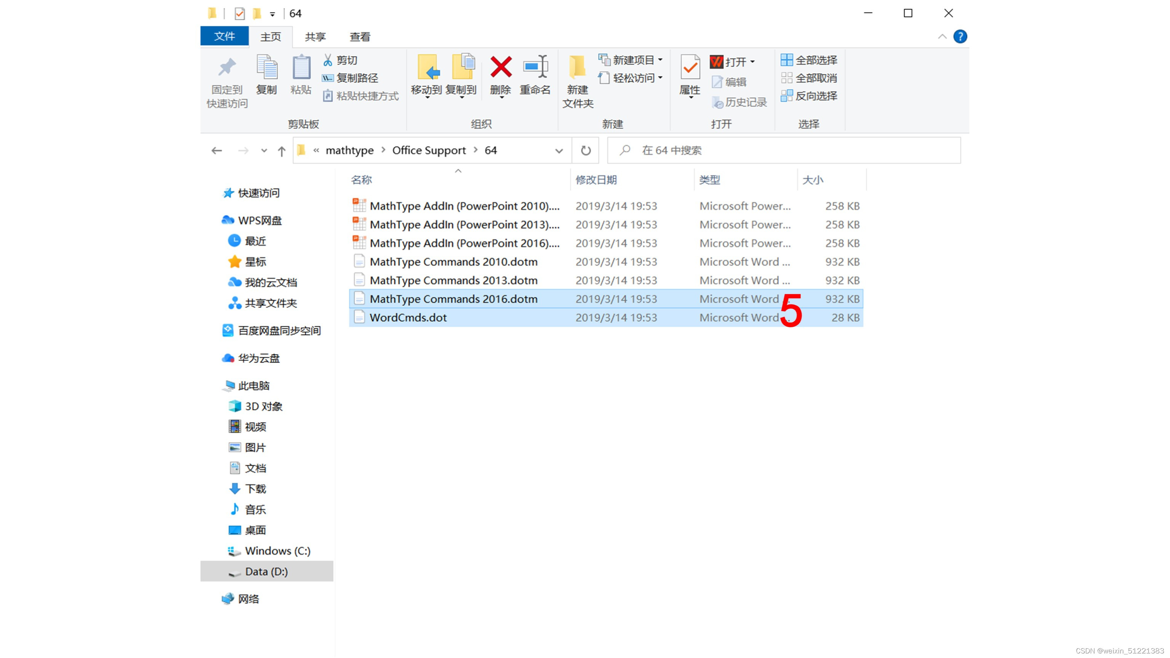Collapse the ribbon with the chevron arrow

(942, 36)
